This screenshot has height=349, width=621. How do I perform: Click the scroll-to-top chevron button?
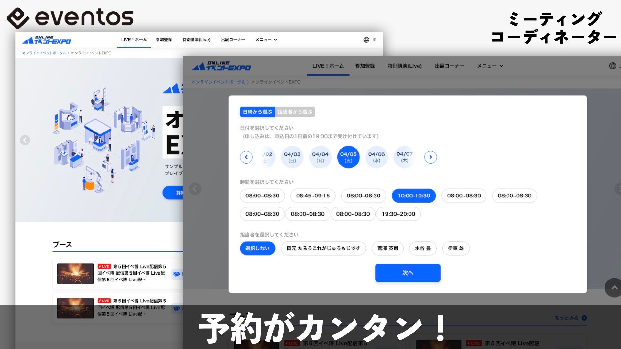[614, 287]
